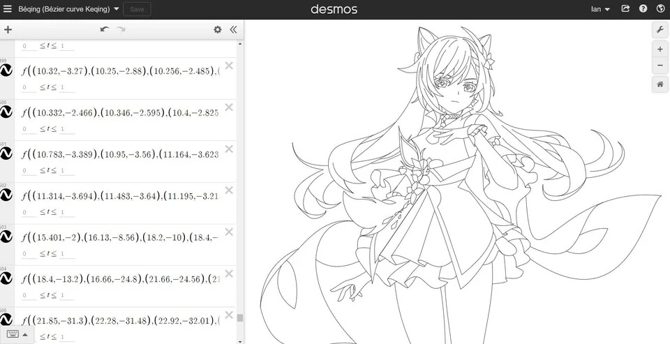Zoom in on the graph
The width and height of the screenshot is (670, 344).
click(x=660, y=50)
